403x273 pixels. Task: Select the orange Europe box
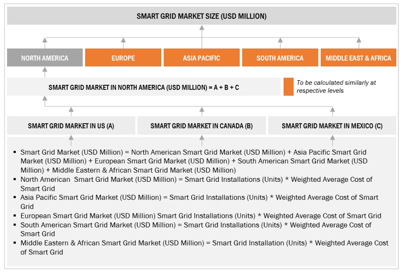[123, 58]
